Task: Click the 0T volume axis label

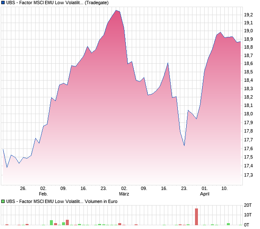Action: coord(247,225)
